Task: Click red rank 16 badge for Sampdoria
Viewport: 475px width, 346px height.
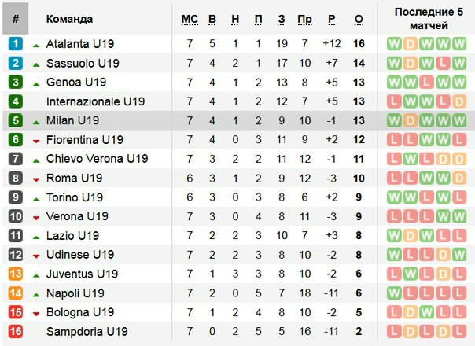Action: [16, 331]
